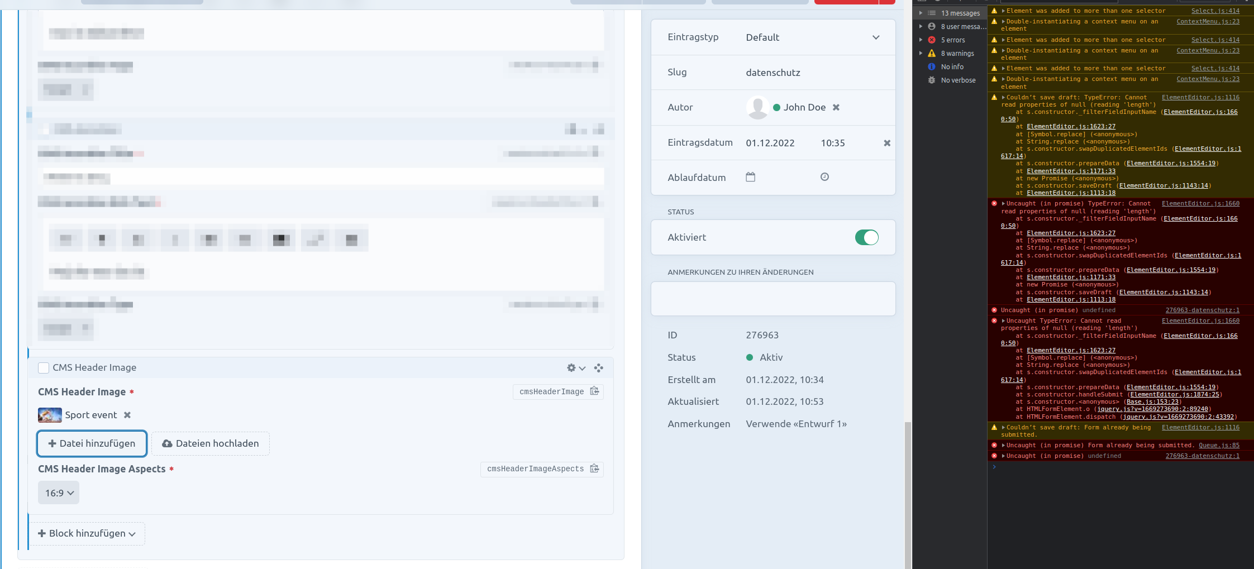Viewport: 1254px width, 569px height.
Task: Show the 8 user messages in console
Action: [956, 26]
